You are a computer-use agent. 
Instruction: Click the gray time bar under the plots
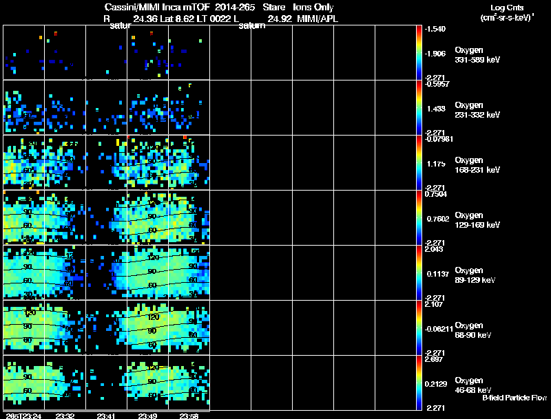[x=107, y=411]
